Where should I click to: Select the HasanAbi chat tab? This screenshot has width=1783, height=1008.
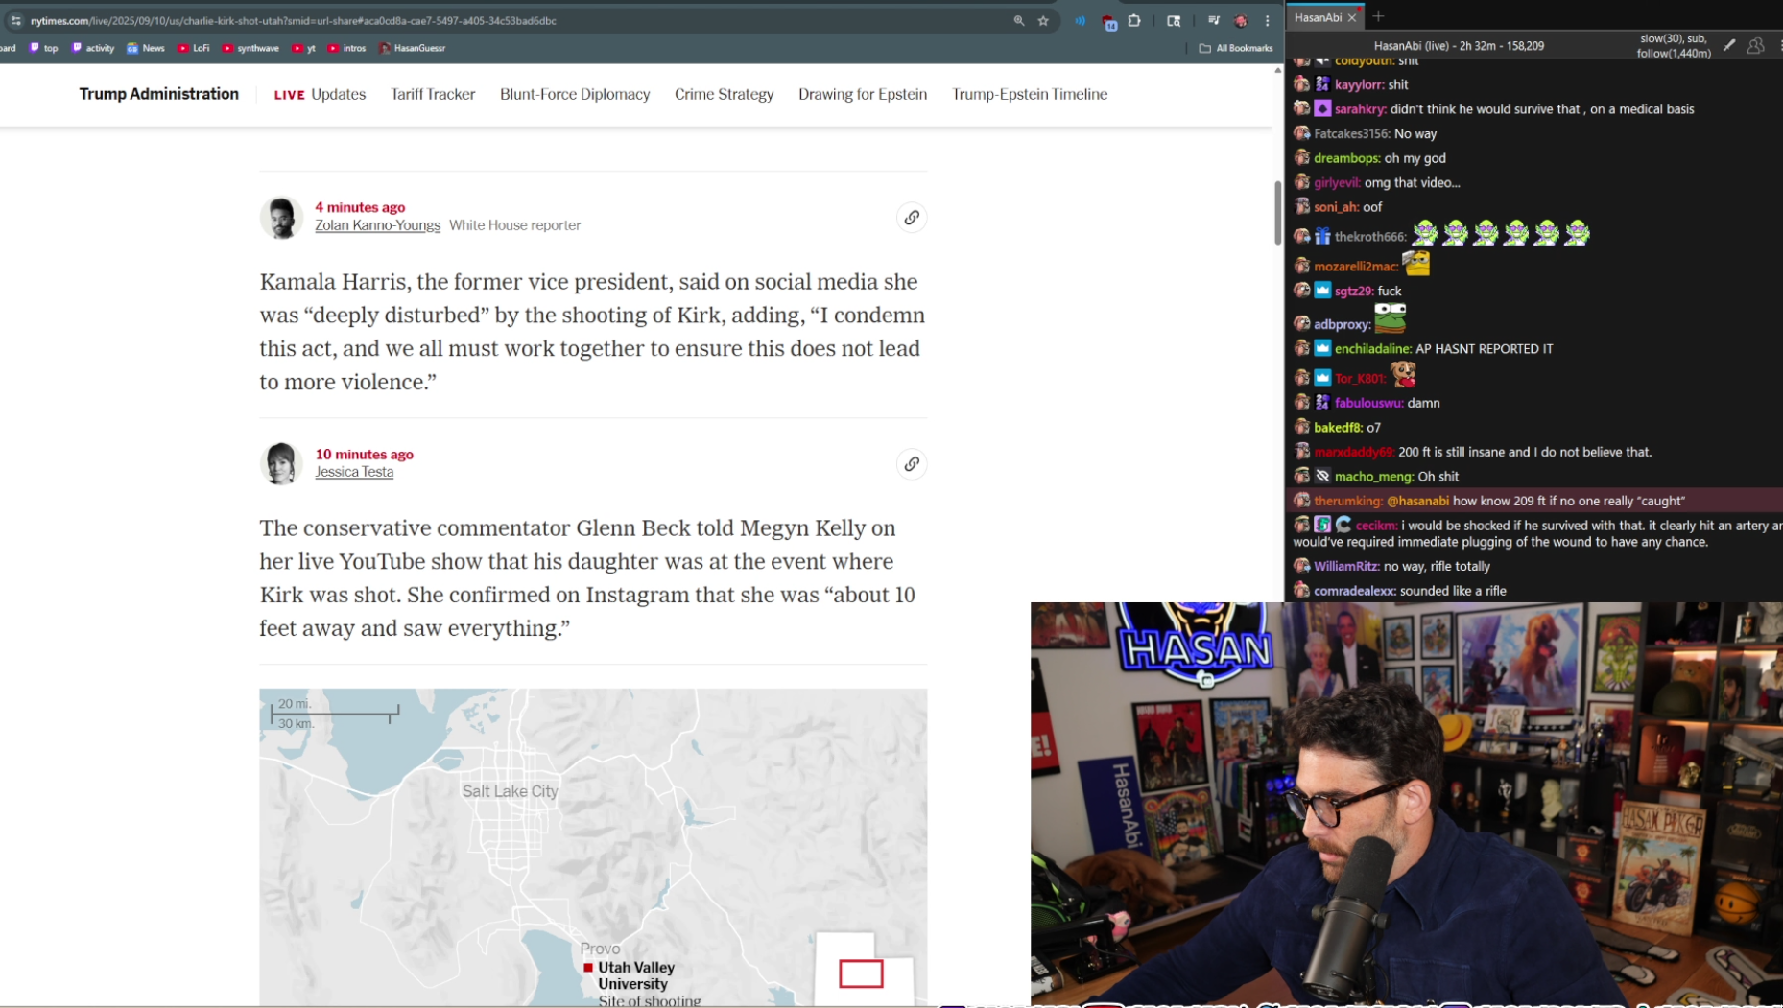click(x=1318, y=17)
